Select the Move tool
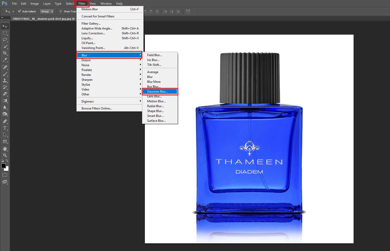Screen dimensions: 390x251 (x=5, y=26)
